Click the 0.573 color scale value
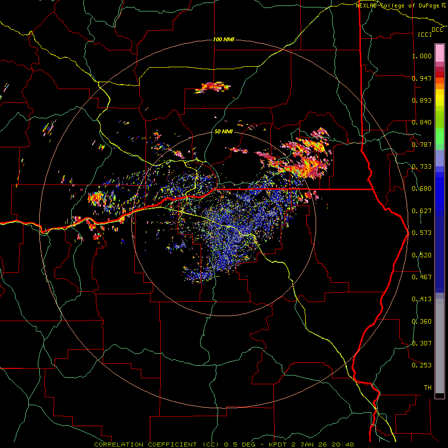 pyautogui.click(x=422, y=233)
